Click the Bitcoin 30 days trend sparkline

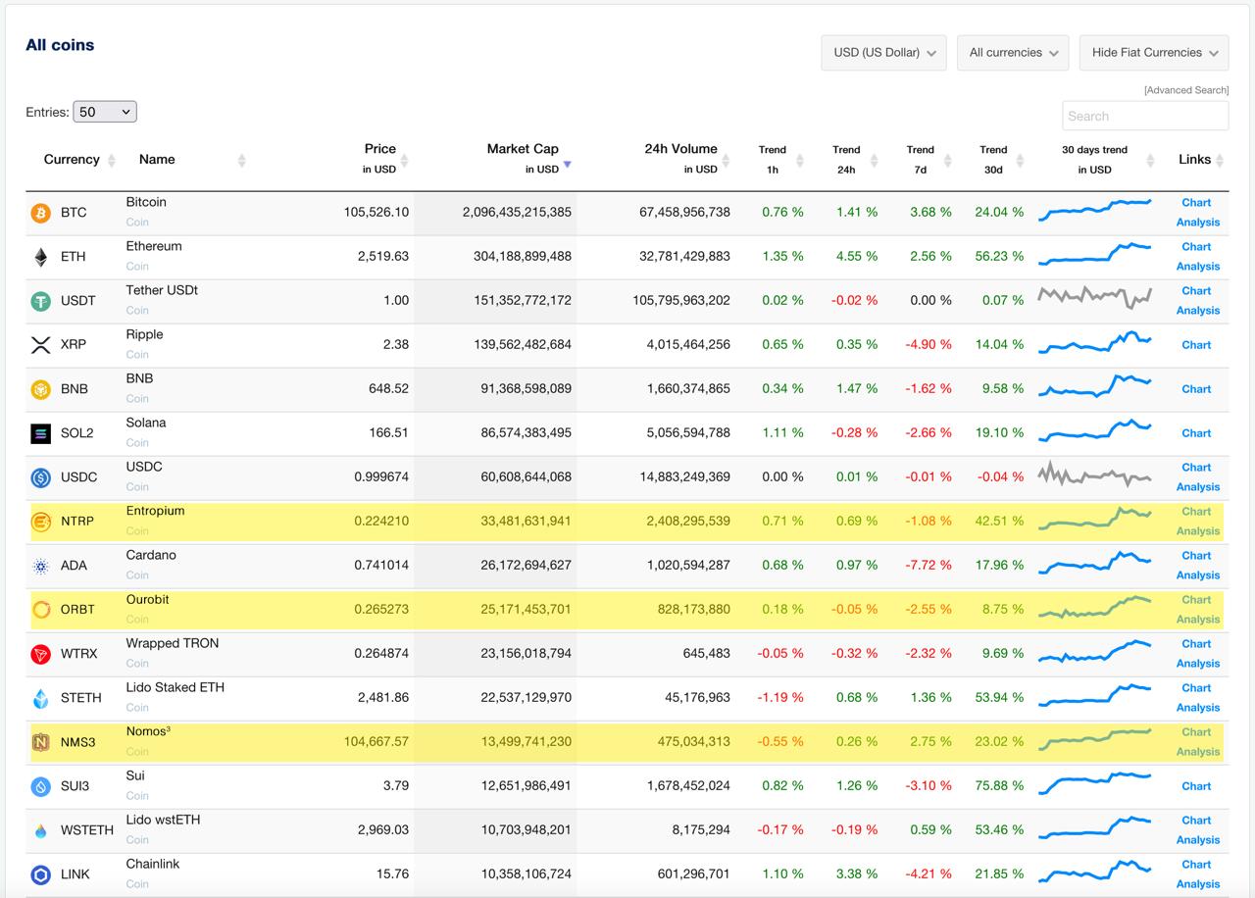click(x=1094, y=210)
